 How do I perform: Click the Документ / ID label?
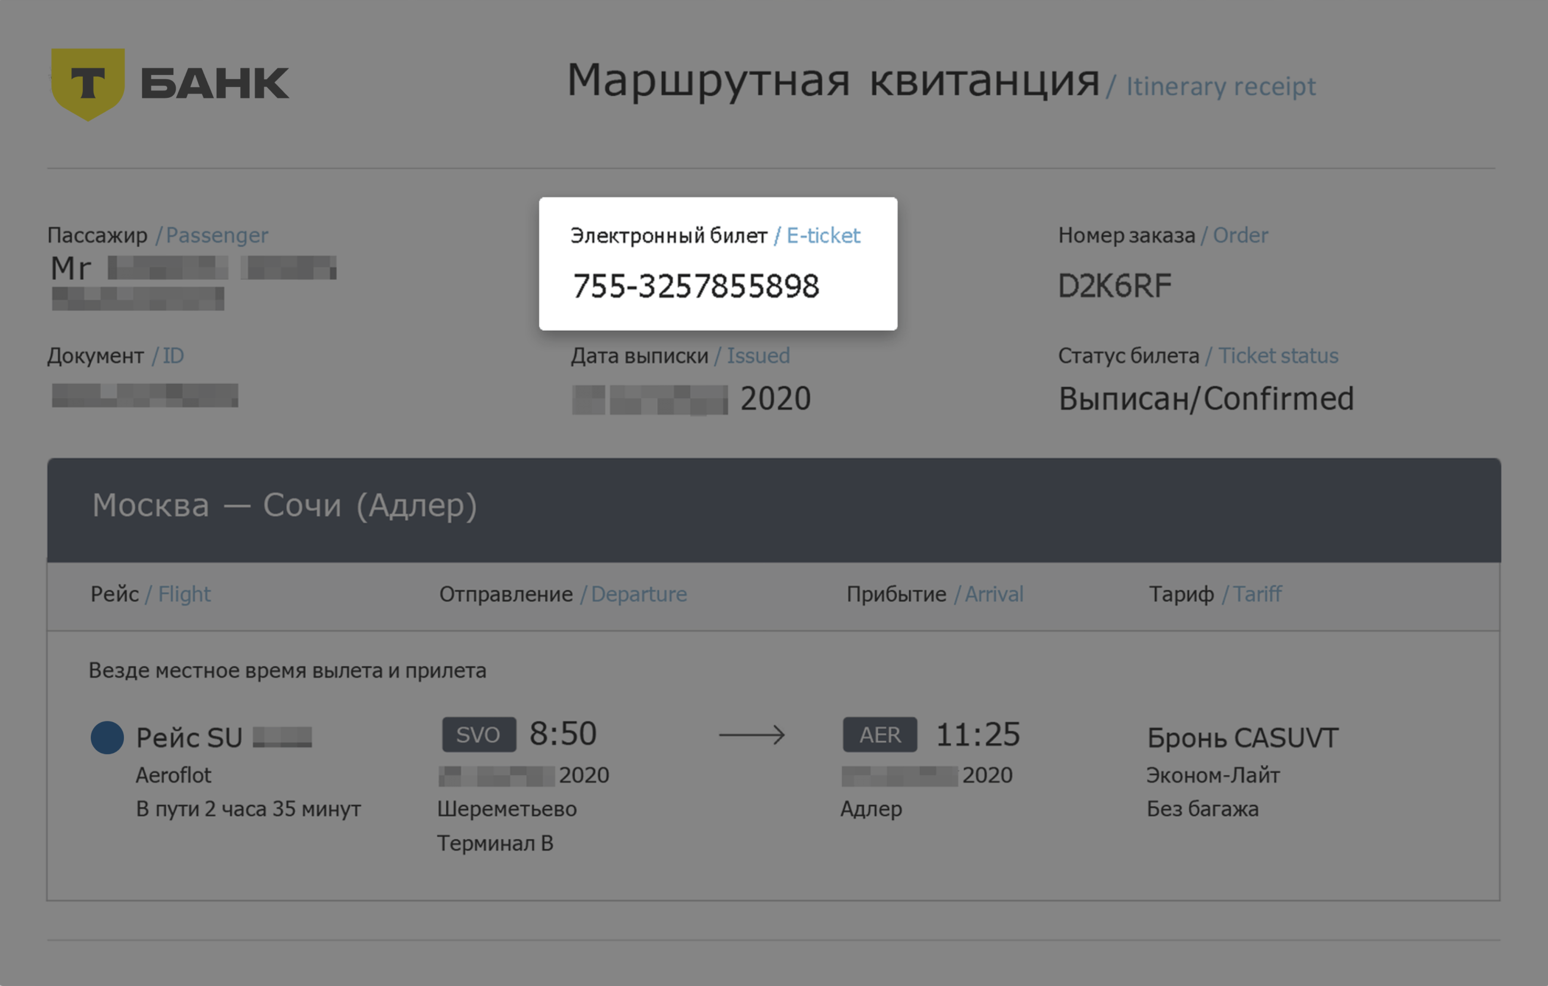(x=116, y=356)
